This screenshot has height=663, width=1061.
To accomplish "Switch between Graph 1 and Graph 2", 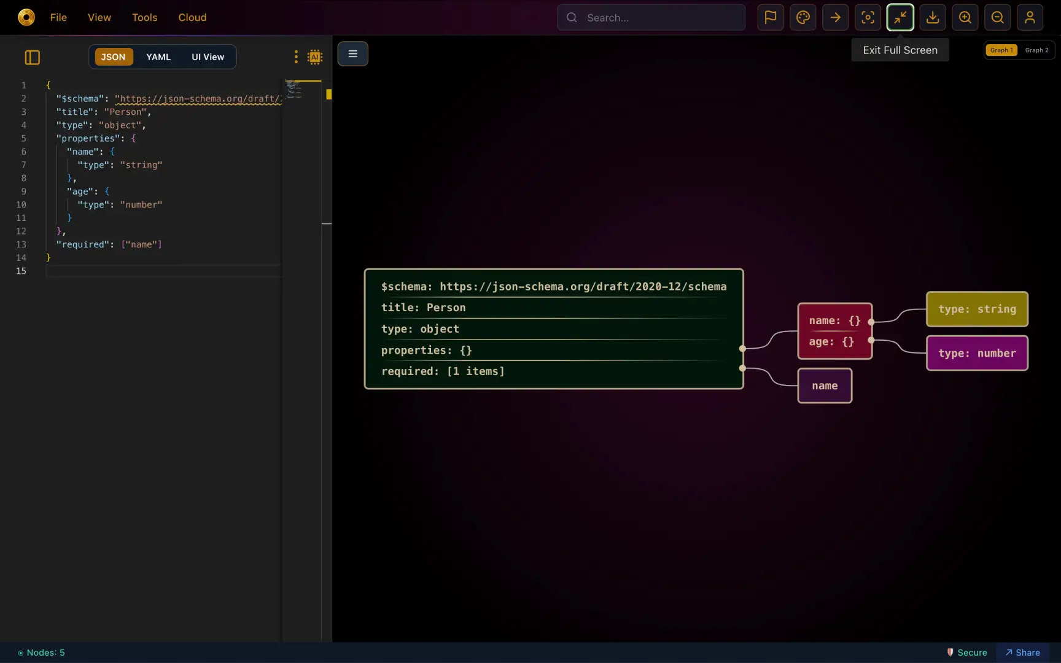I will coord(1037,50).
